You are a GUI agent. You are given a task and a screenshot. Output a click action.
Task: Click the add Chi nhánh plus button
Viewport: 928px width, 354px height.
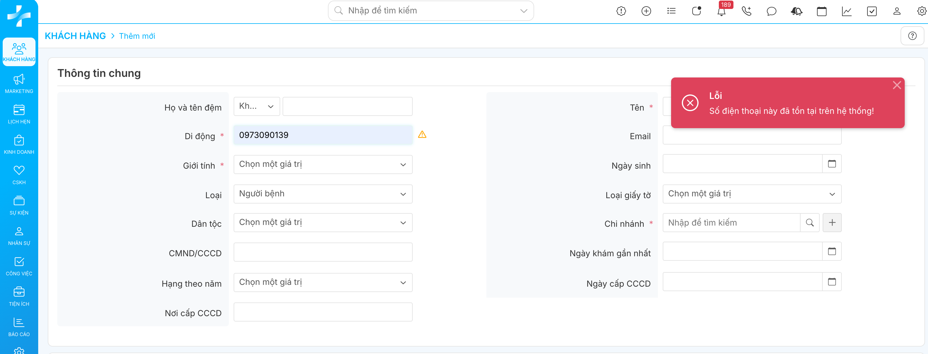832,223
